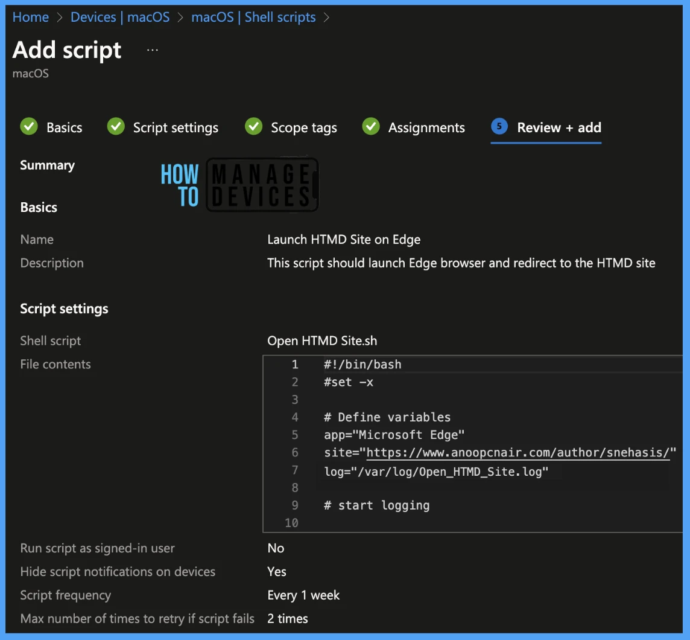Screen dimensions: 690x640
Task: Click the Scope tags green checkmark icon
Action: 253,126
